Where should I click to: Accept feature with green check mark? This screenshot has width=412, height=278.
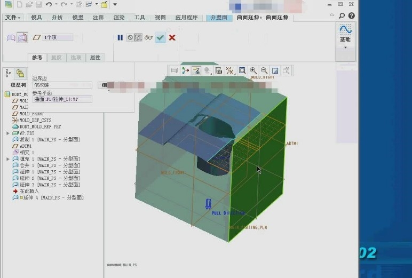160,37
